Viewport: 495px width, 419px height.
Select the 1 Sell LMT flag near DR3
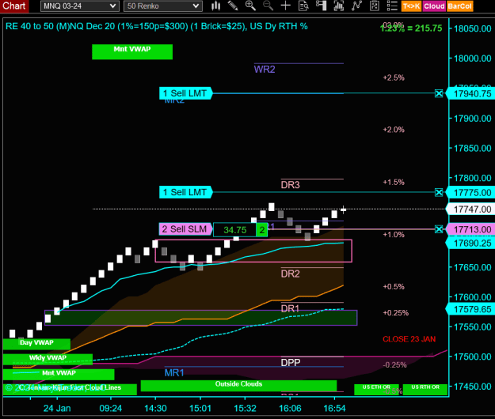pos(185,192)
